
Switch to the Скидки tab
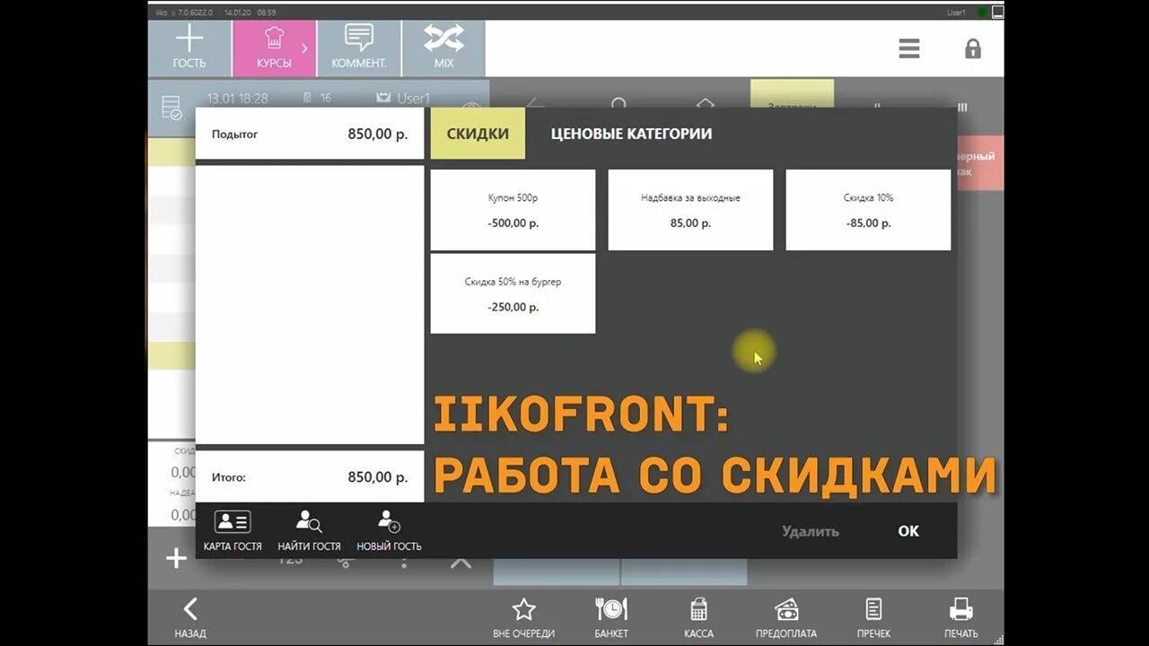[478, 134]
